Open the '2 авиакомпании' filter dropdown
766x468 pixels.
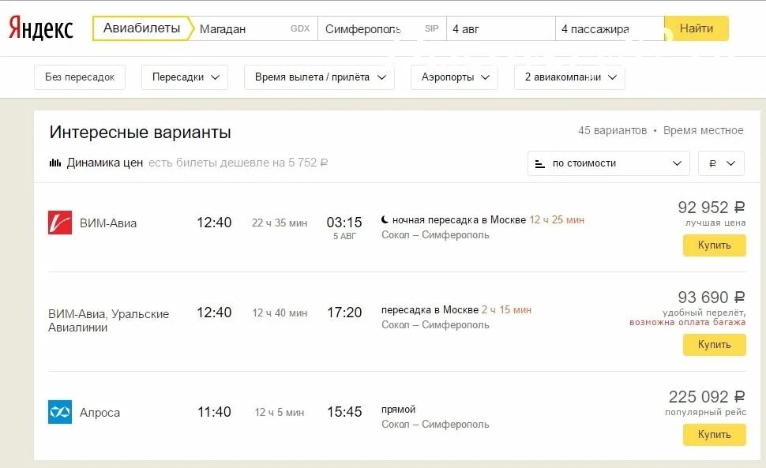[x=569, y=77]
